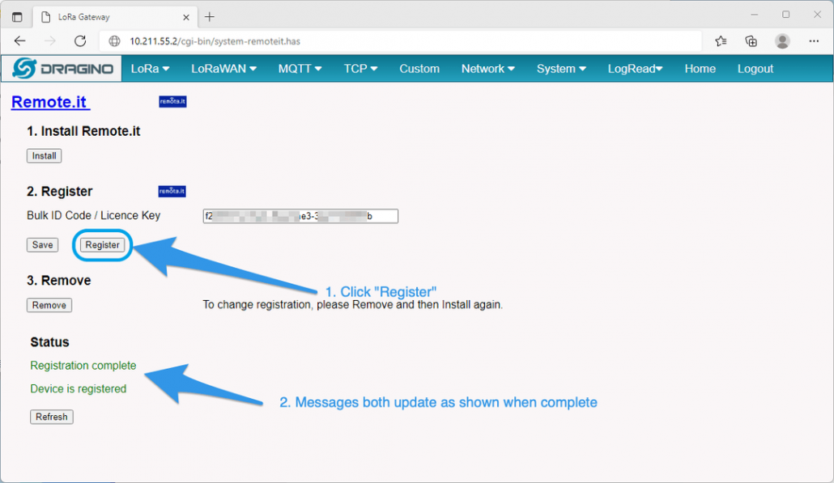The width and height of the screenshot is (834, 483).
Task: Click the Register button
Action: tap(103, 245)
